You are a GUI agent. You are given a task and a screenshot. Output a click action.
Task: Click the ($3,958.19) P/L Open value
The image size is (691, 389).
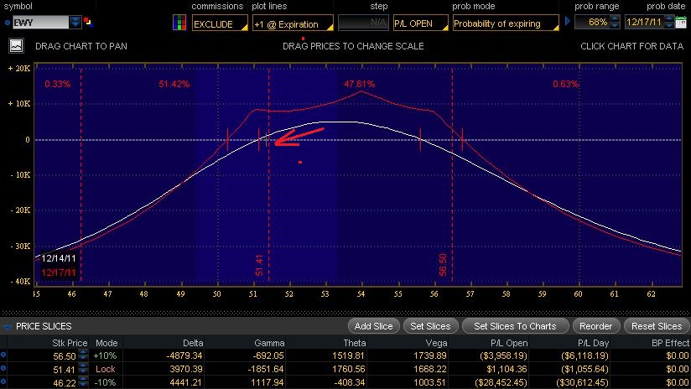click(503, 355)
